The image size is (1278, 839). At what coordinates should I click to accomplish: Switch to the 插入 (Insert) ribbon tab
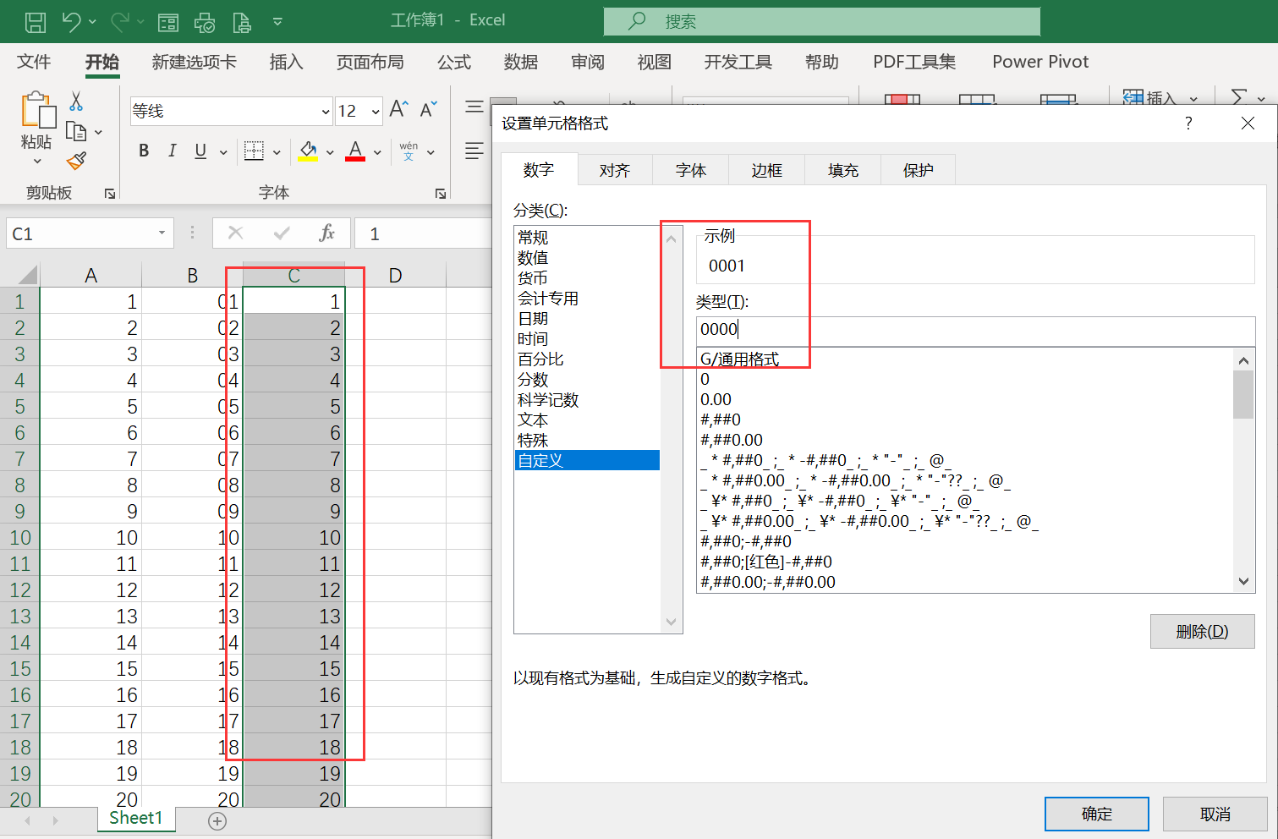pyautogui.click(x=286, y=62)
